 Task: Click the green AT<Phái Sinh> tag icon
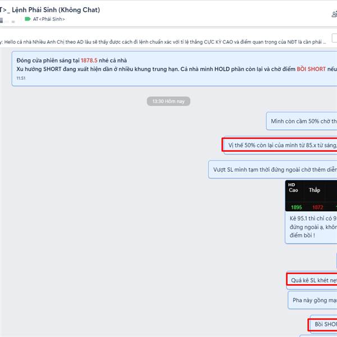tap(28, 19)
